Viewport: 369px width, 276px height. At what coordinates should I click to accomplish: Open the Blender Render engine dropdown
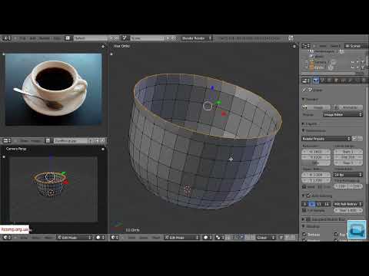click(x=197, y=38)
